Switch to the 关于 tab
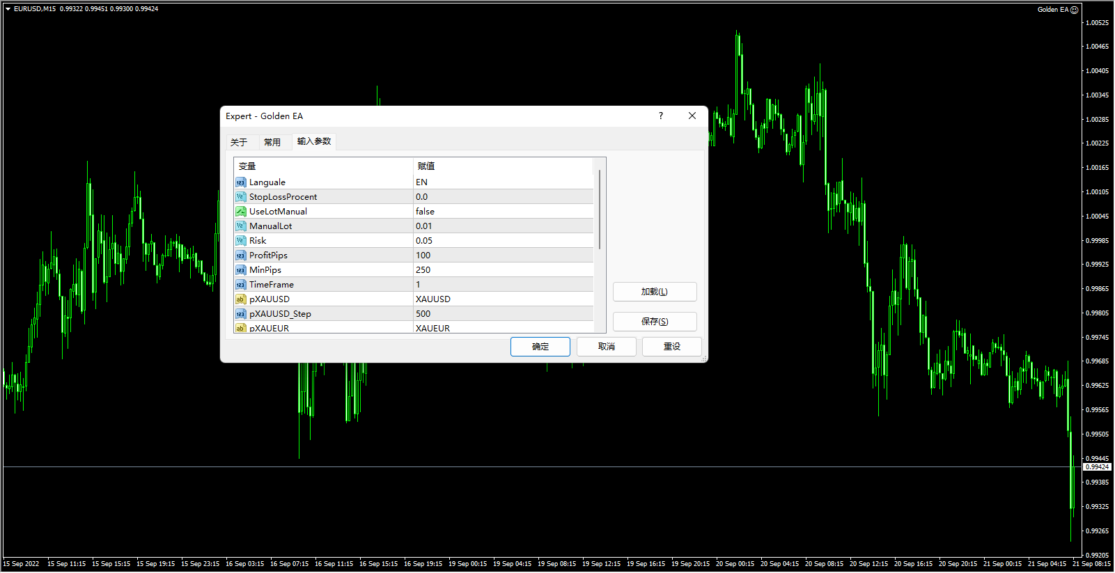1115x573 pixels. pos(239,142)
